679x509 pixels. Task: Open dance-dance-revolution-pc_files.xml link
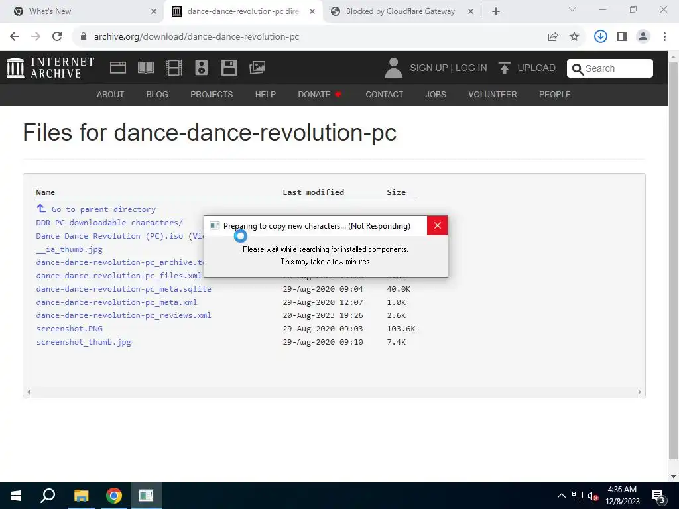[119, 276]
